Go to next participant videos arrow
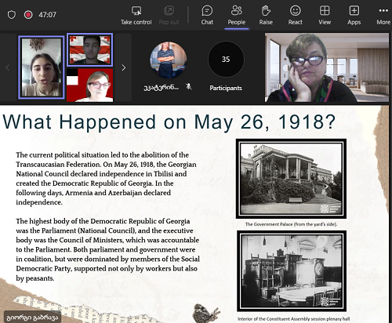 124,67
